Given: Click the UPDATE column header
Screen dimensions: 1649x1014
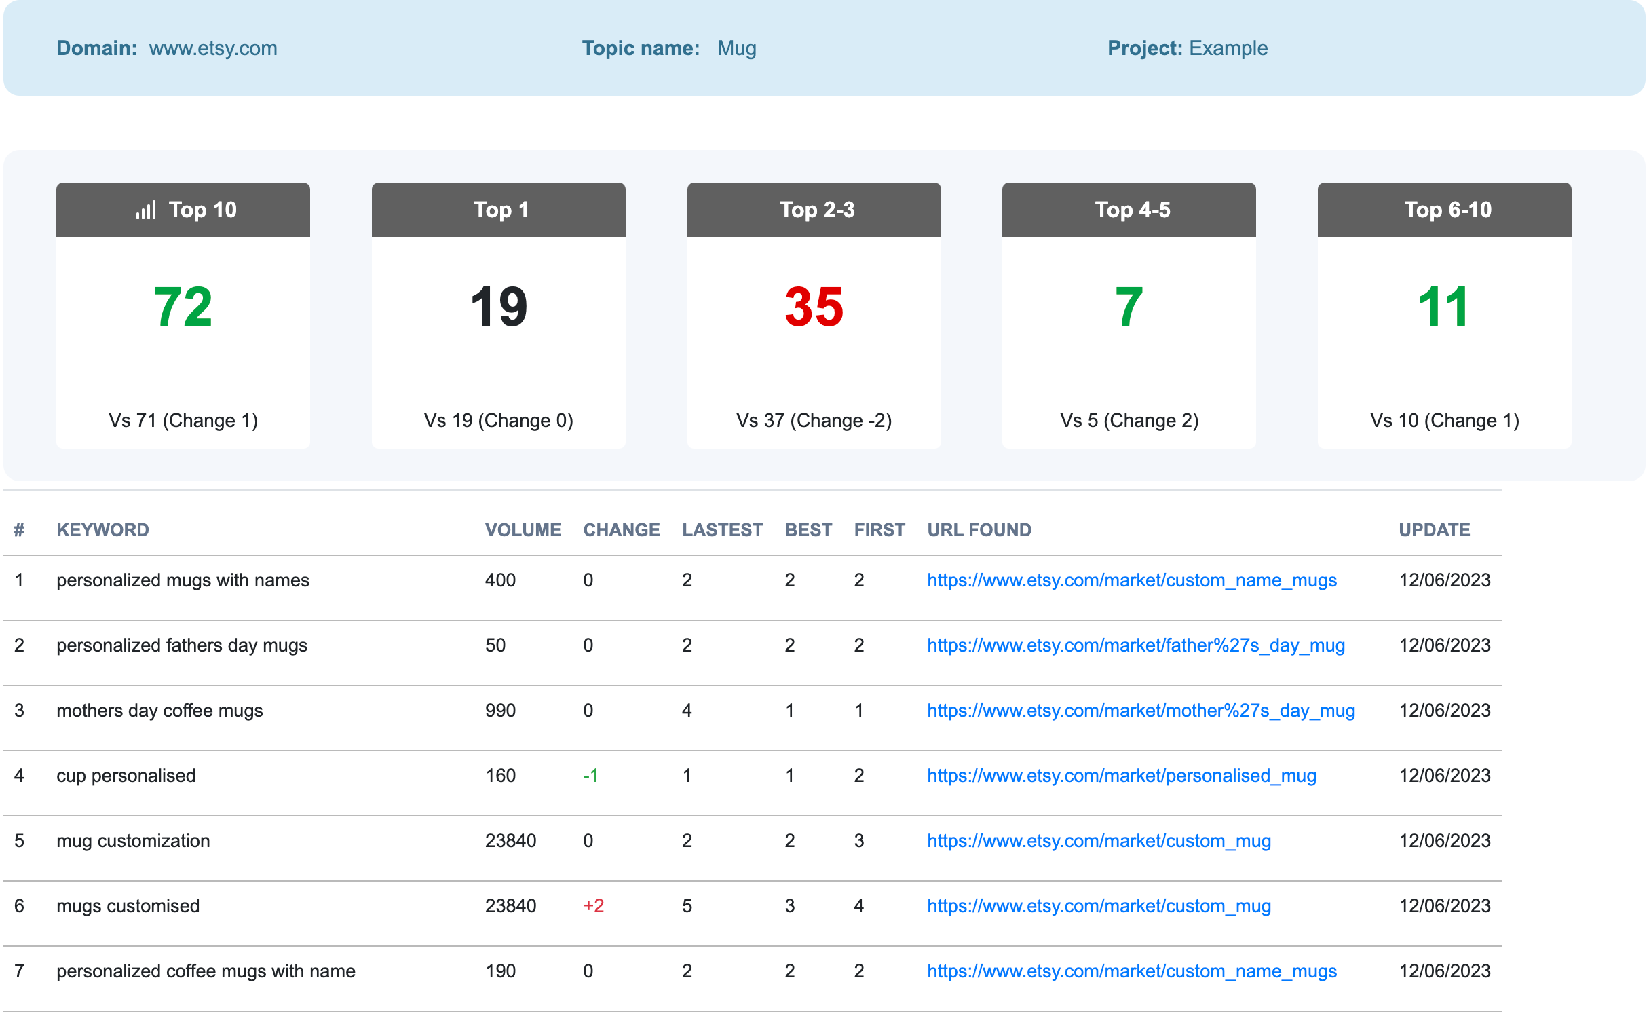Looking at the screenshot, I should click(1436, 531).
